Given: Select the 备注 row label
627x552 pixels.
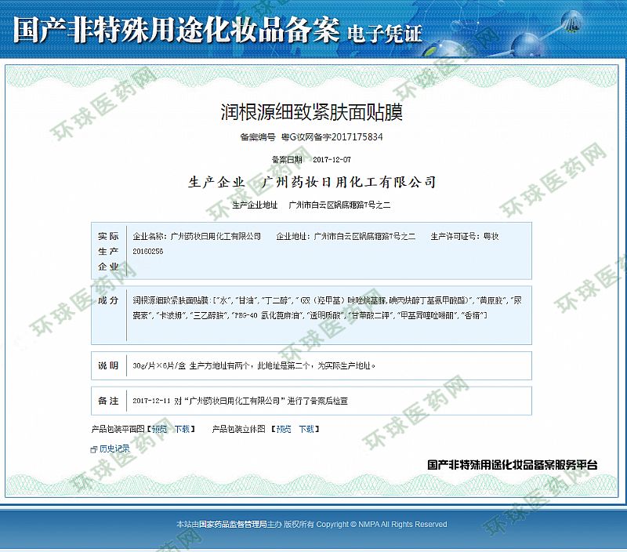Looking at the screenshot, I should click(108, 400).
